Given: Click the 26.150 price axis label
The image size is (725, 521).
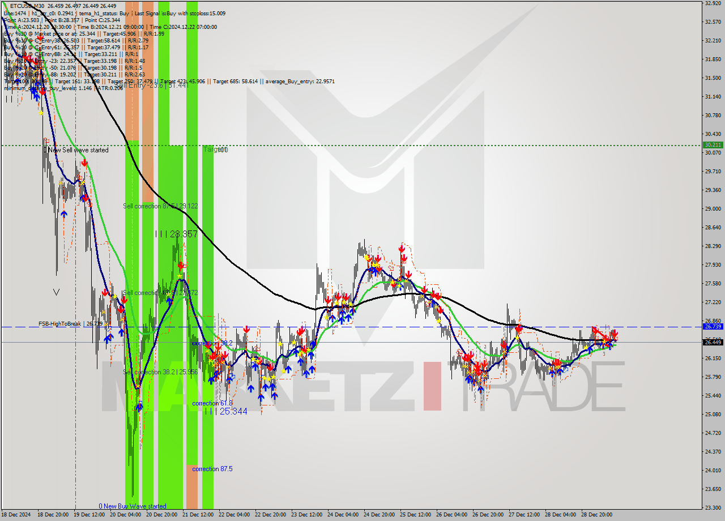Looking at the screenshot, I should tap(713, 358).
